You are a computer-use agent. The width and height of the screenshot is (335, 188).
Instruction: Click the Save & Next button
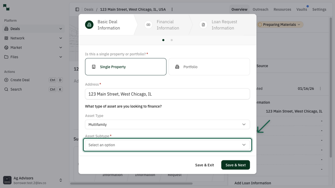coord(235,165)
